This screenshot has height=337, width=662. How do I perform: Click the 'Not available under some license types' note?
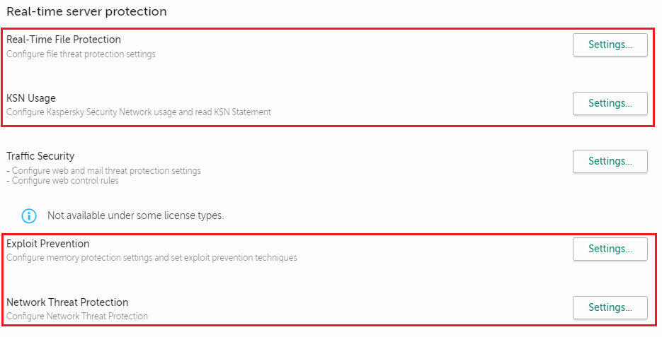tap(135, 215)
